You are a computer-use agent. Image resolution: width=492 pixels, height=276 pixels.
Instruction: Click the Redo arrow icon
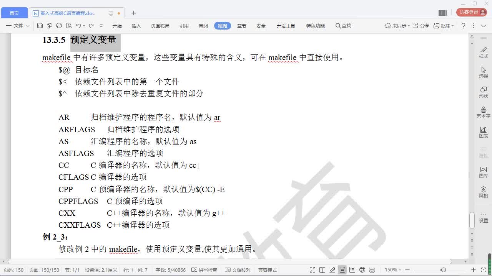[91, 26]
